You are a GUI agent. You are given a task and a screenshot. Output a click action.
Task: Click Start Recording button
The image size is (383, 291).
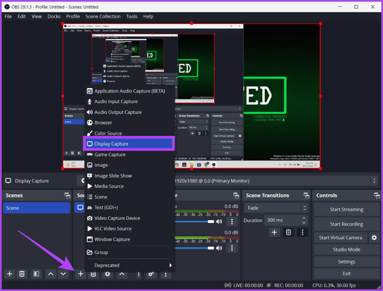tap(346, 224)
